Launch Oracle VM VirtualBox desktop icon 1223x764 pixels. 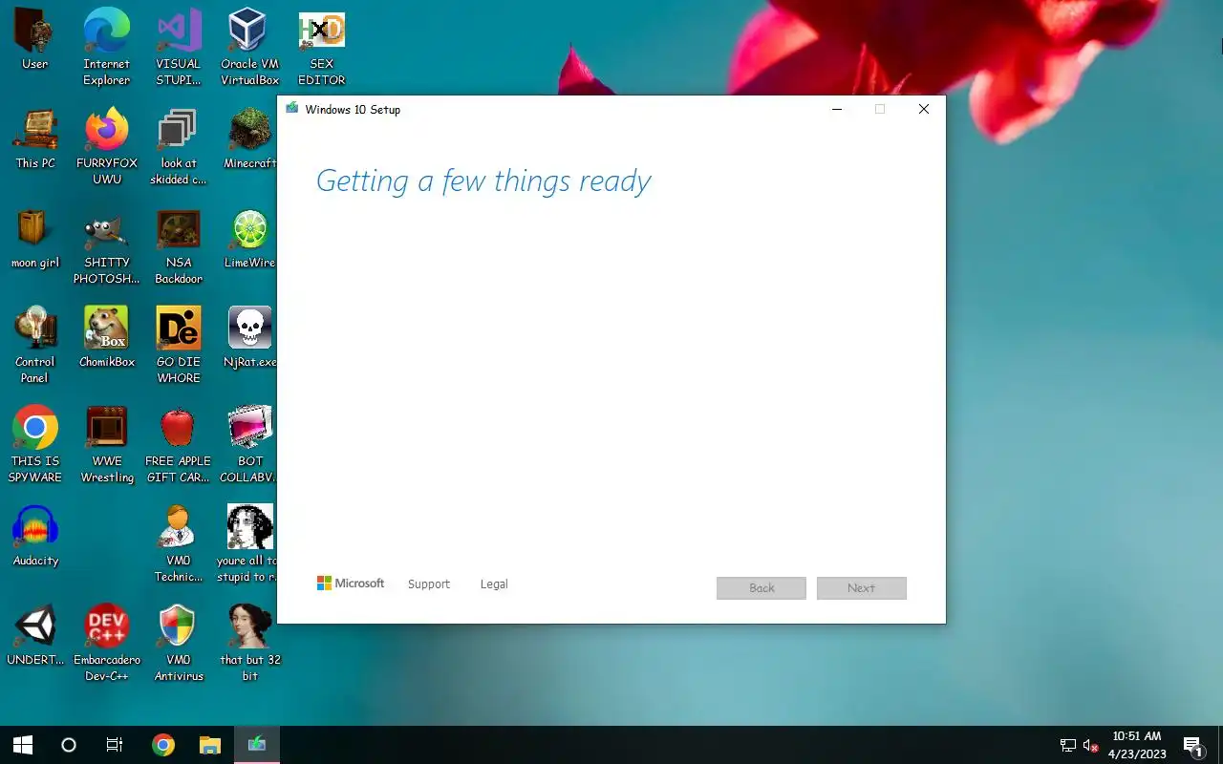(x=249, y=47)
